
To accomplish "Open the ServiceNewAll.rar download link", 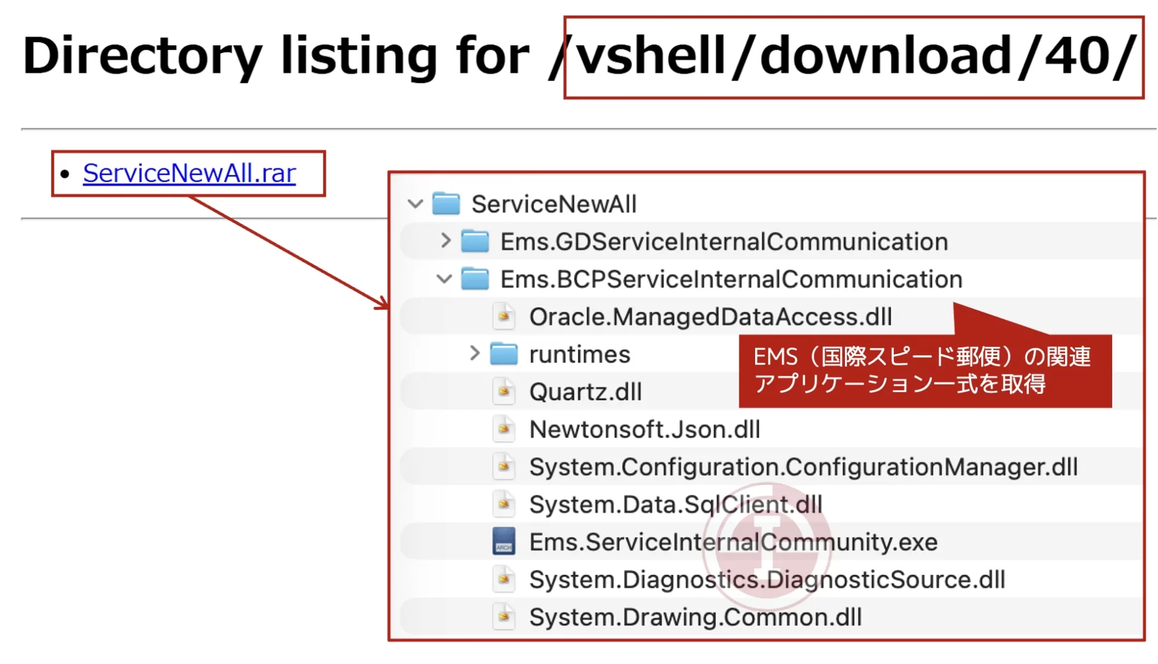I will pos(189,173).
